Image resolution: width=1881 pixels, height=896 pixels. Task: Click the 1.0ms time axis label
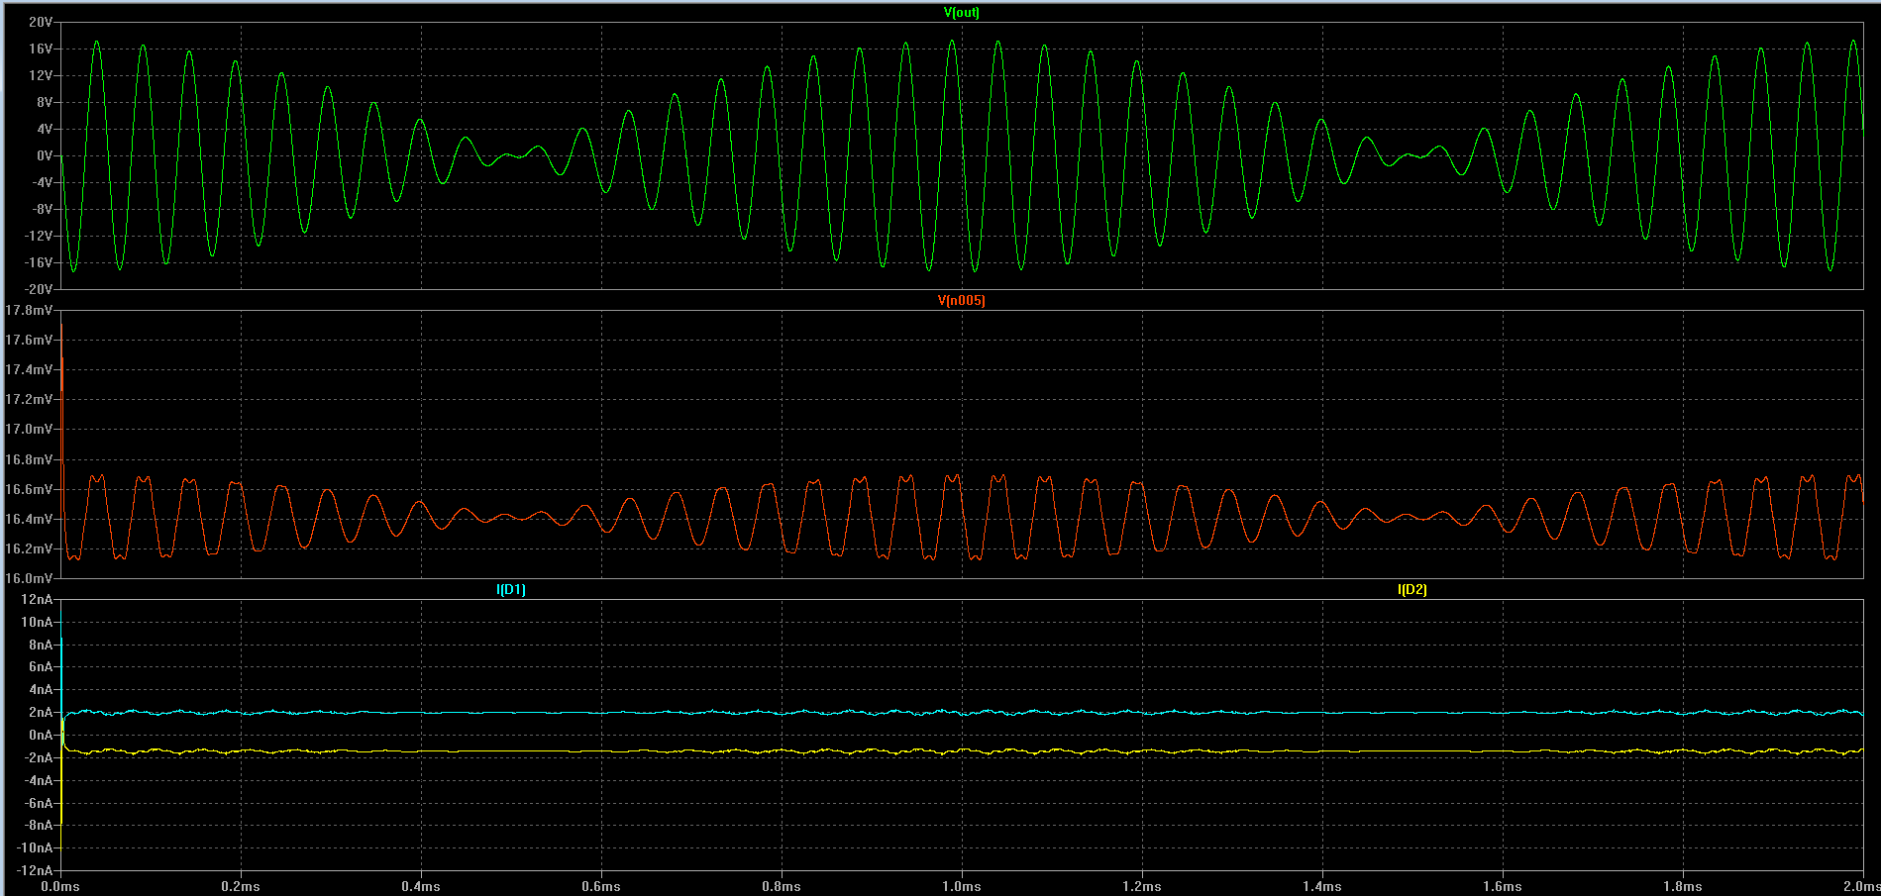pos(962,886)
